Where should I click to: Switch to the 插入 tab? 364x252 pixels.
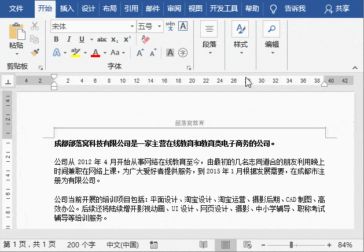coord(67,9)
